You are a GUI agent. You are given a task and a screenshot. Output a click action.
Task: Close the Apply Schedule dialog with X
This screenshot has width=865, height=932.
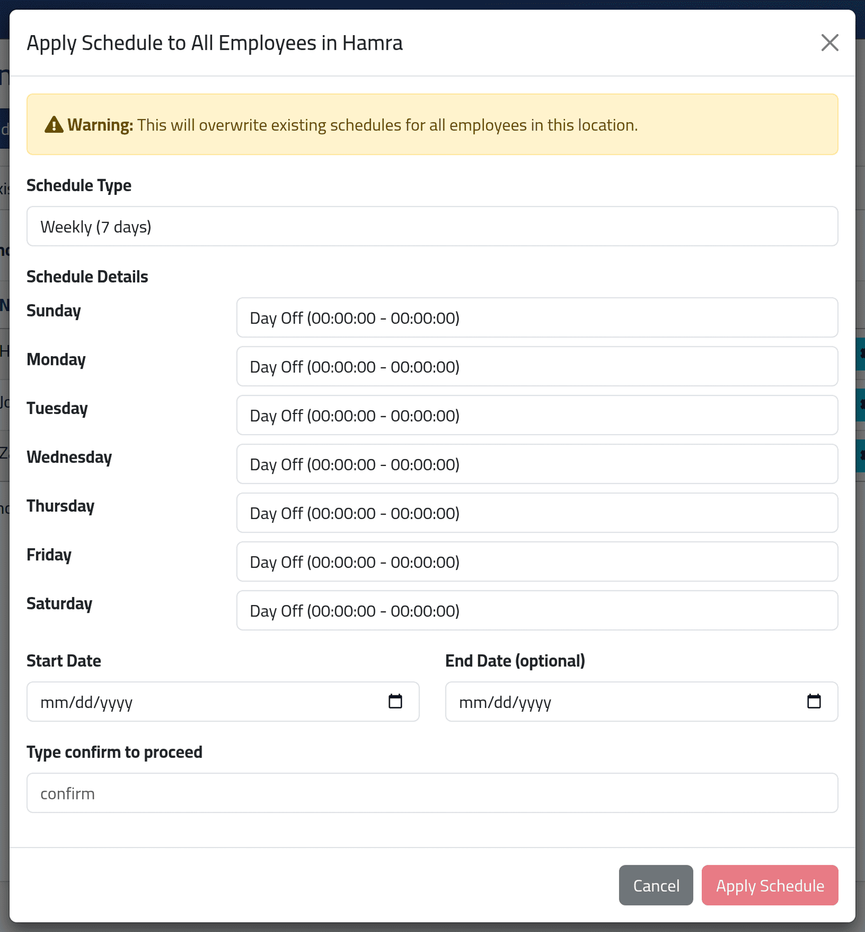pyautogui.click(x=830, y=43)
